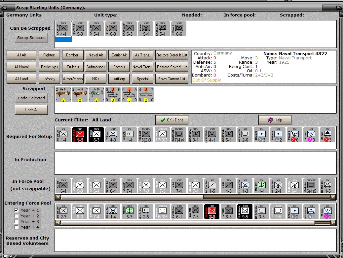Select the XXXV Inf 4-4 unit counter
343x258 pixels.
pyautogui.click(x=63, y=29)
